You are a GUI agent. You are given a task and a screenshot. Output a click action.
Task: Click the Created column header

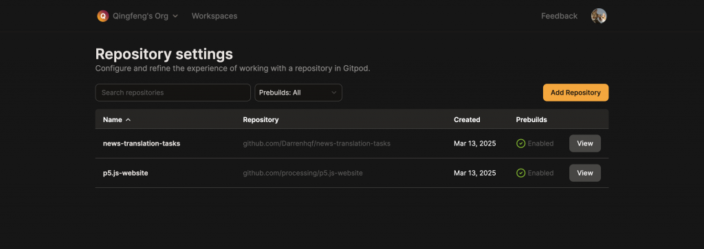pos(467,120)
